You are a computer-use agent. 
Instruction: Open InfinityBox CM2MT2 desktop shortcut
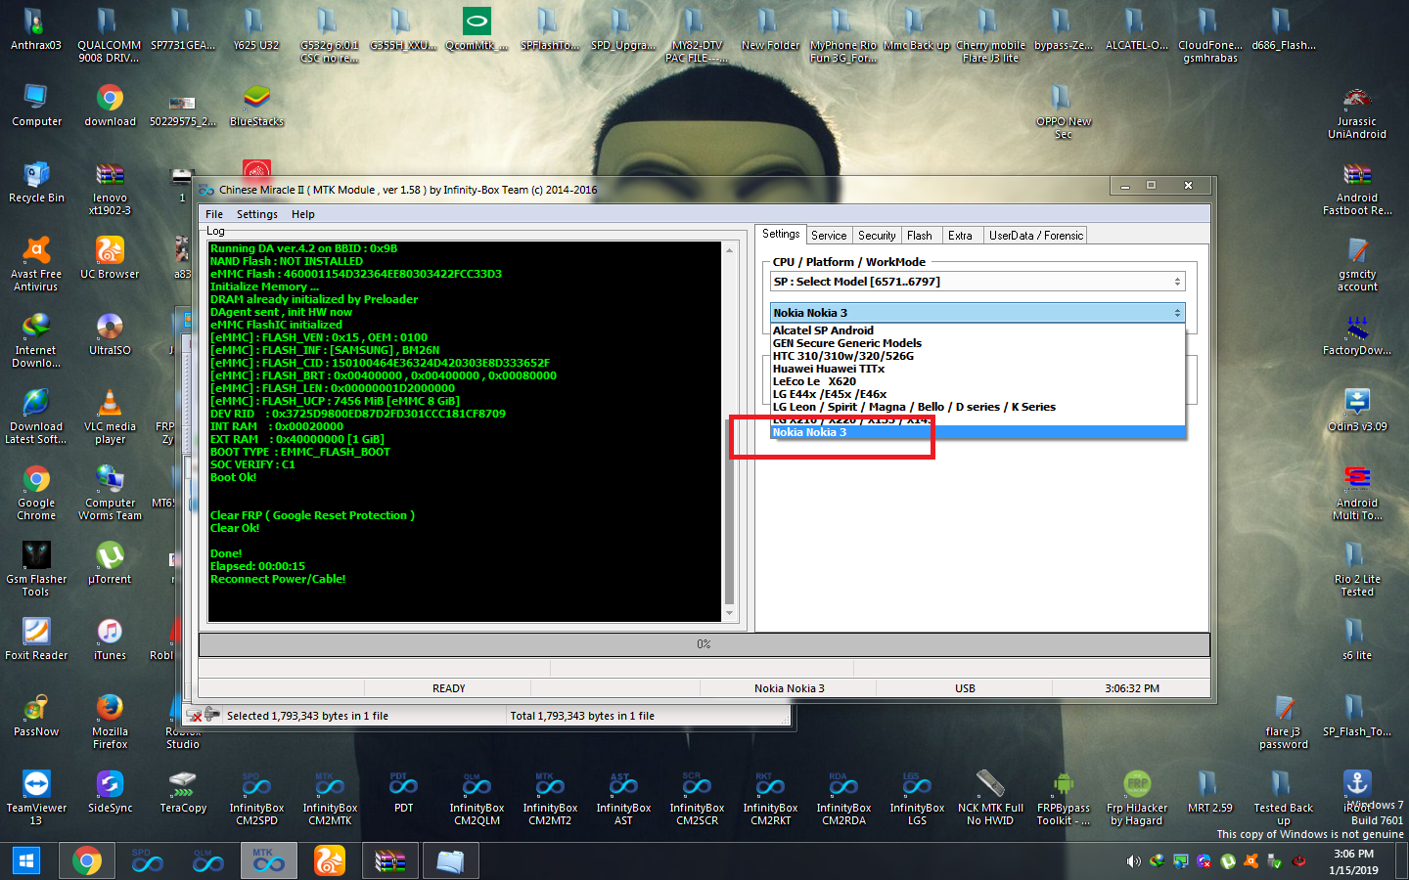(x=550, y=797)
